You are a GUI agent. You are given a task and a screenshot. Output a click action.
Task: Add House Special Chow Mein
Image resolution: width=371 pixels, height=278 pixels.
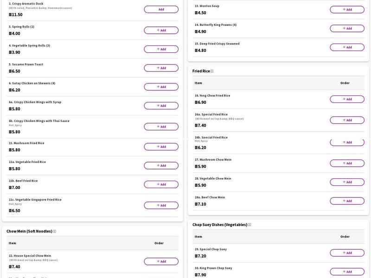pyautogui.click(x=161, y=261)
